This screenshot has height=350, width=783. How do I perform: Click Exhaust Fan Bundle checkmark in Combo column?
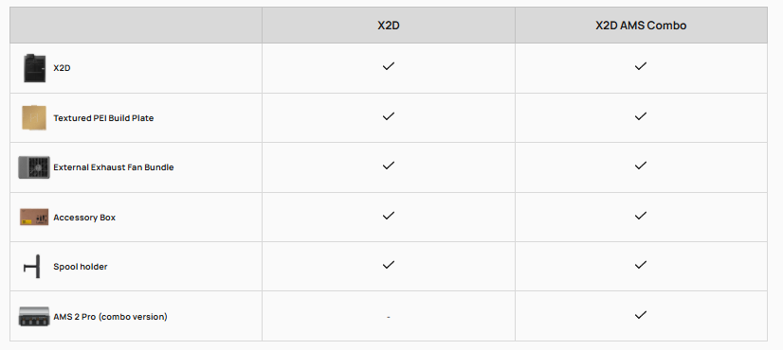click(641, 165)
